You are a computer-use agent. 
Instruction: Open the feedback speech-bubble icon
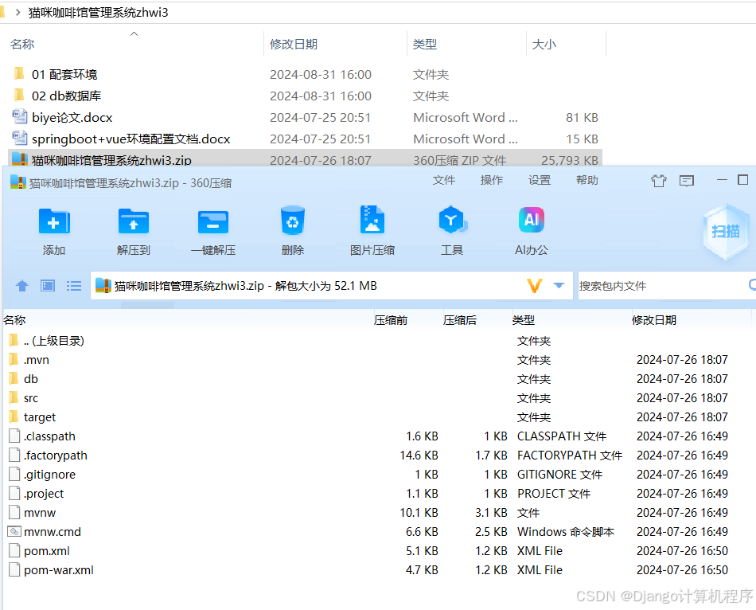coord(687,181)
